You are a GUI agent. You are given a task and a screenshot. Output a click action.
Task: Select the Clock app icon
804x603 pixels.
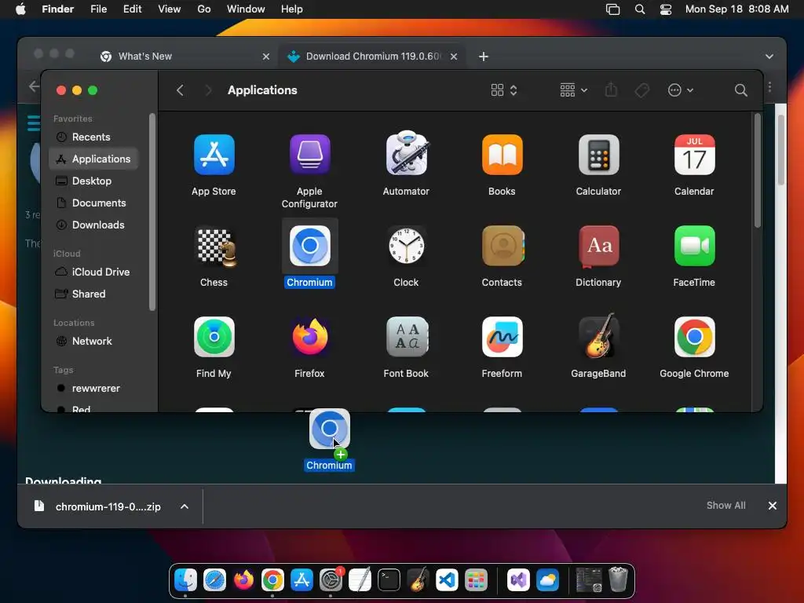[406, 246]
